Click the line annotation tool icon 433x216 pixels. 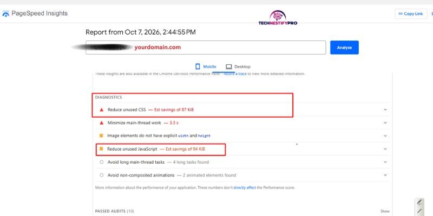pos(419,211)
